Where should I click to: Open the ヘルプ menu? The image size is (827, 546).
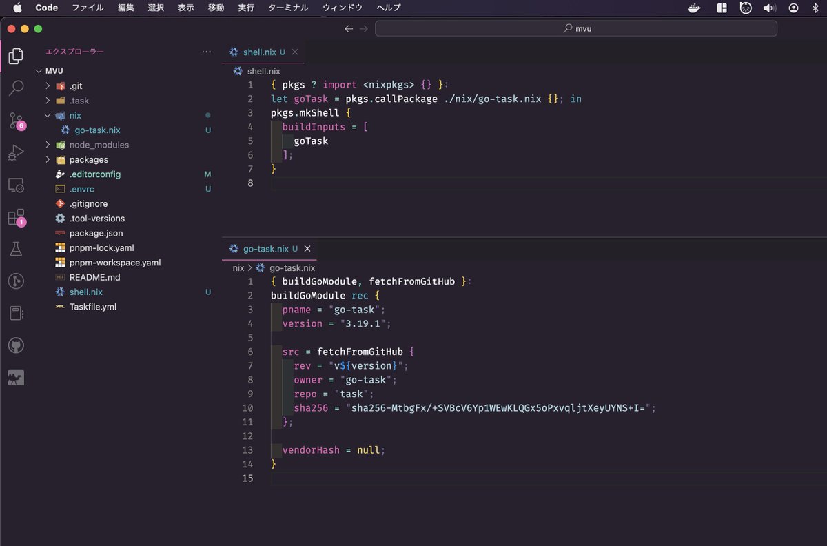tap(389, 8)
